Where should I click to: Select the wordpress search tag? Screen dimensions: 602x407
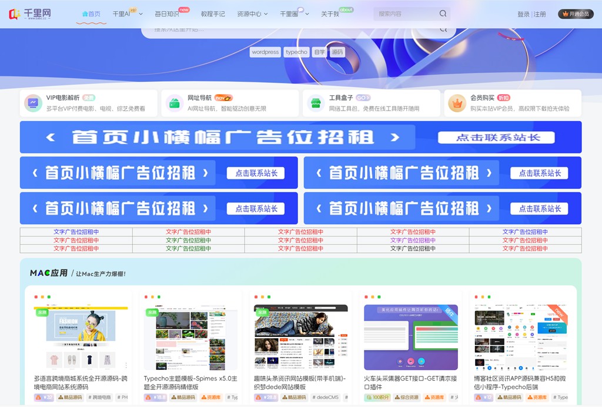[265, 52]
